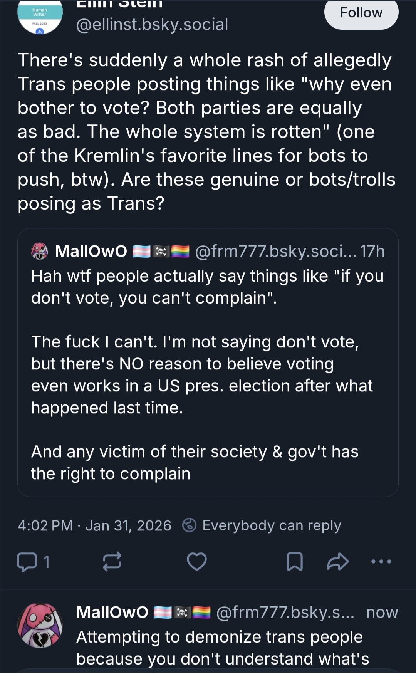Image resolution: width=416 pixels, height=673 pixels.
Task: Tap the @ellinst.bsky.social handle
Action: pos(152,25)
